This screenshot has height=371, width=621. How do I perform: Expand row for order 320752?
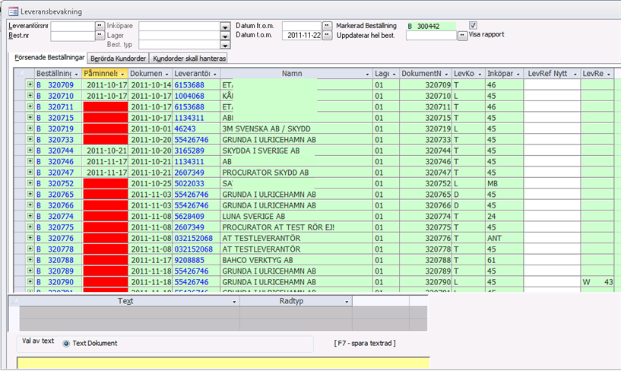(x=30, y=183)
